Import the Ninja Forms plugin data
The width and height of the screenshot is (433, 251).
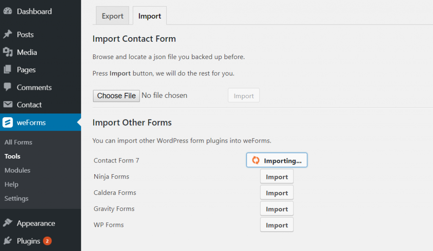point(277,176)
